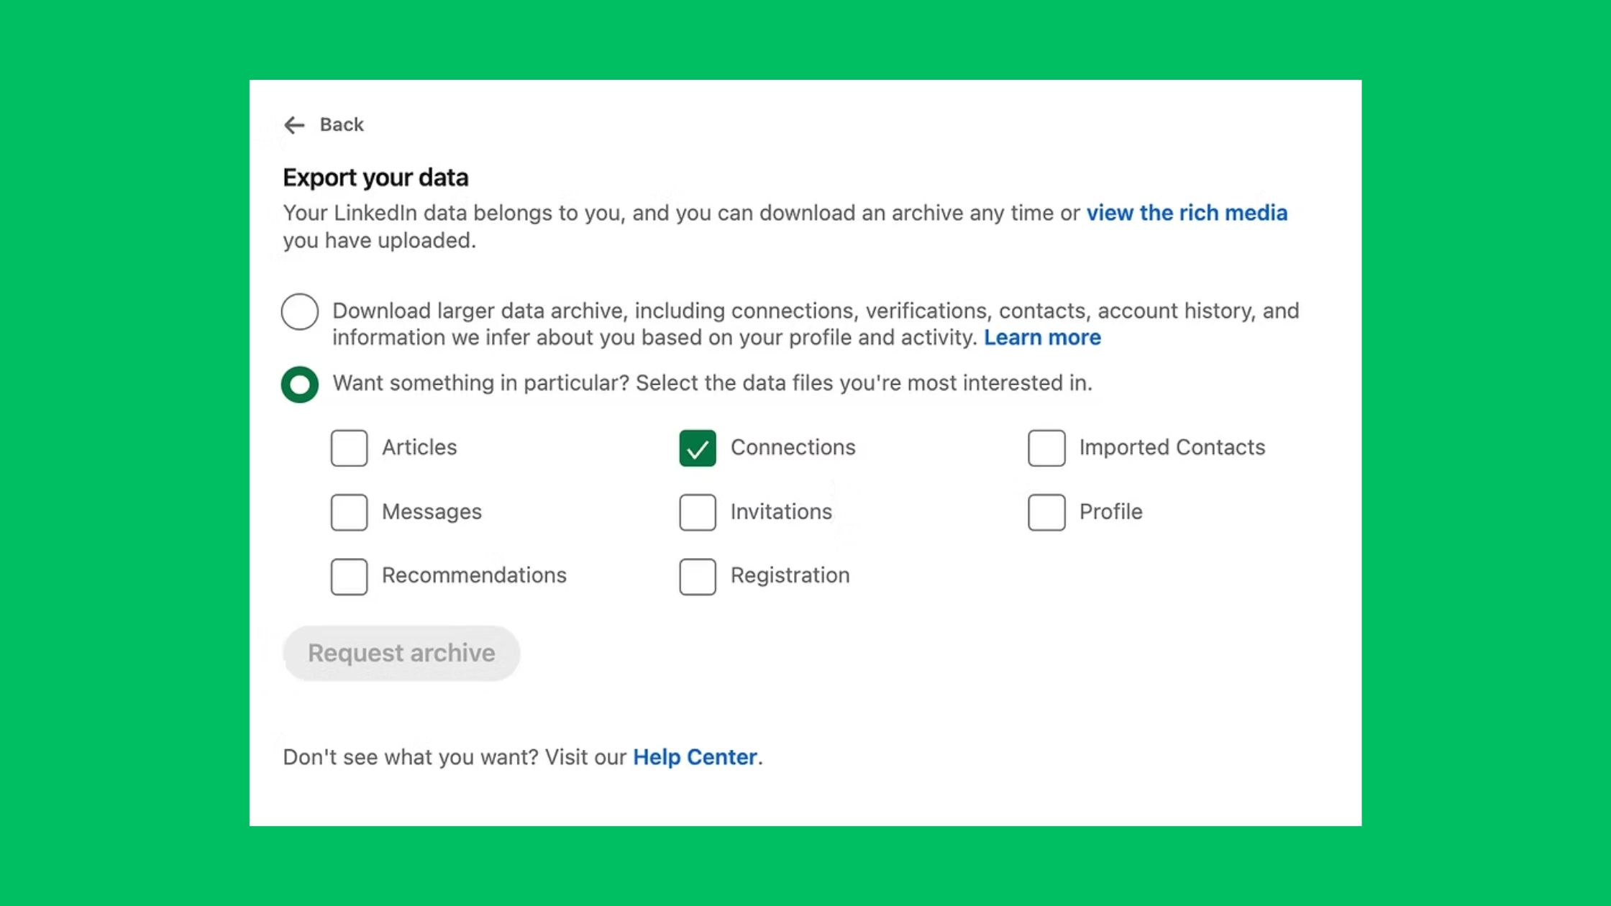Screen dimensions: 1611x906
Task: Check the Articles checkbox
Action: [x=349, y=447]
